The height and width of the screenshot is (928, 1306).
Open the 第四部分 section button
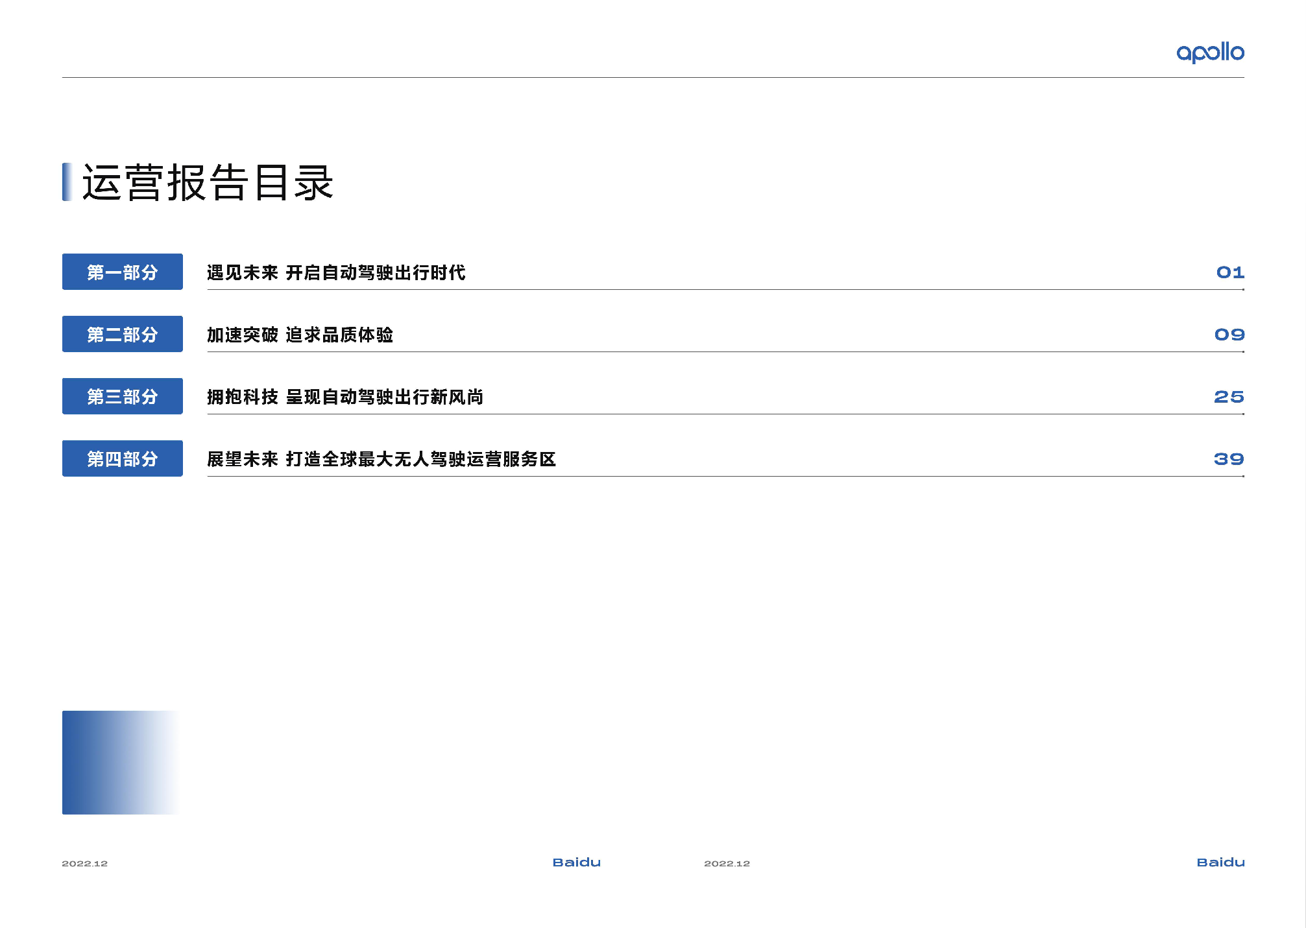pyautogui.click(x=123, y=458)
